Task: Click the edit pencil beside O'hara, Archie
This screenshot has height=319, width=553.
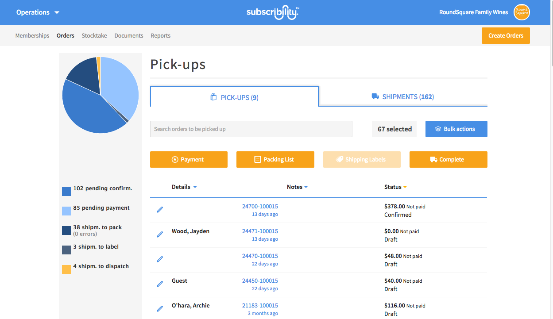Action: pos(160,309)
